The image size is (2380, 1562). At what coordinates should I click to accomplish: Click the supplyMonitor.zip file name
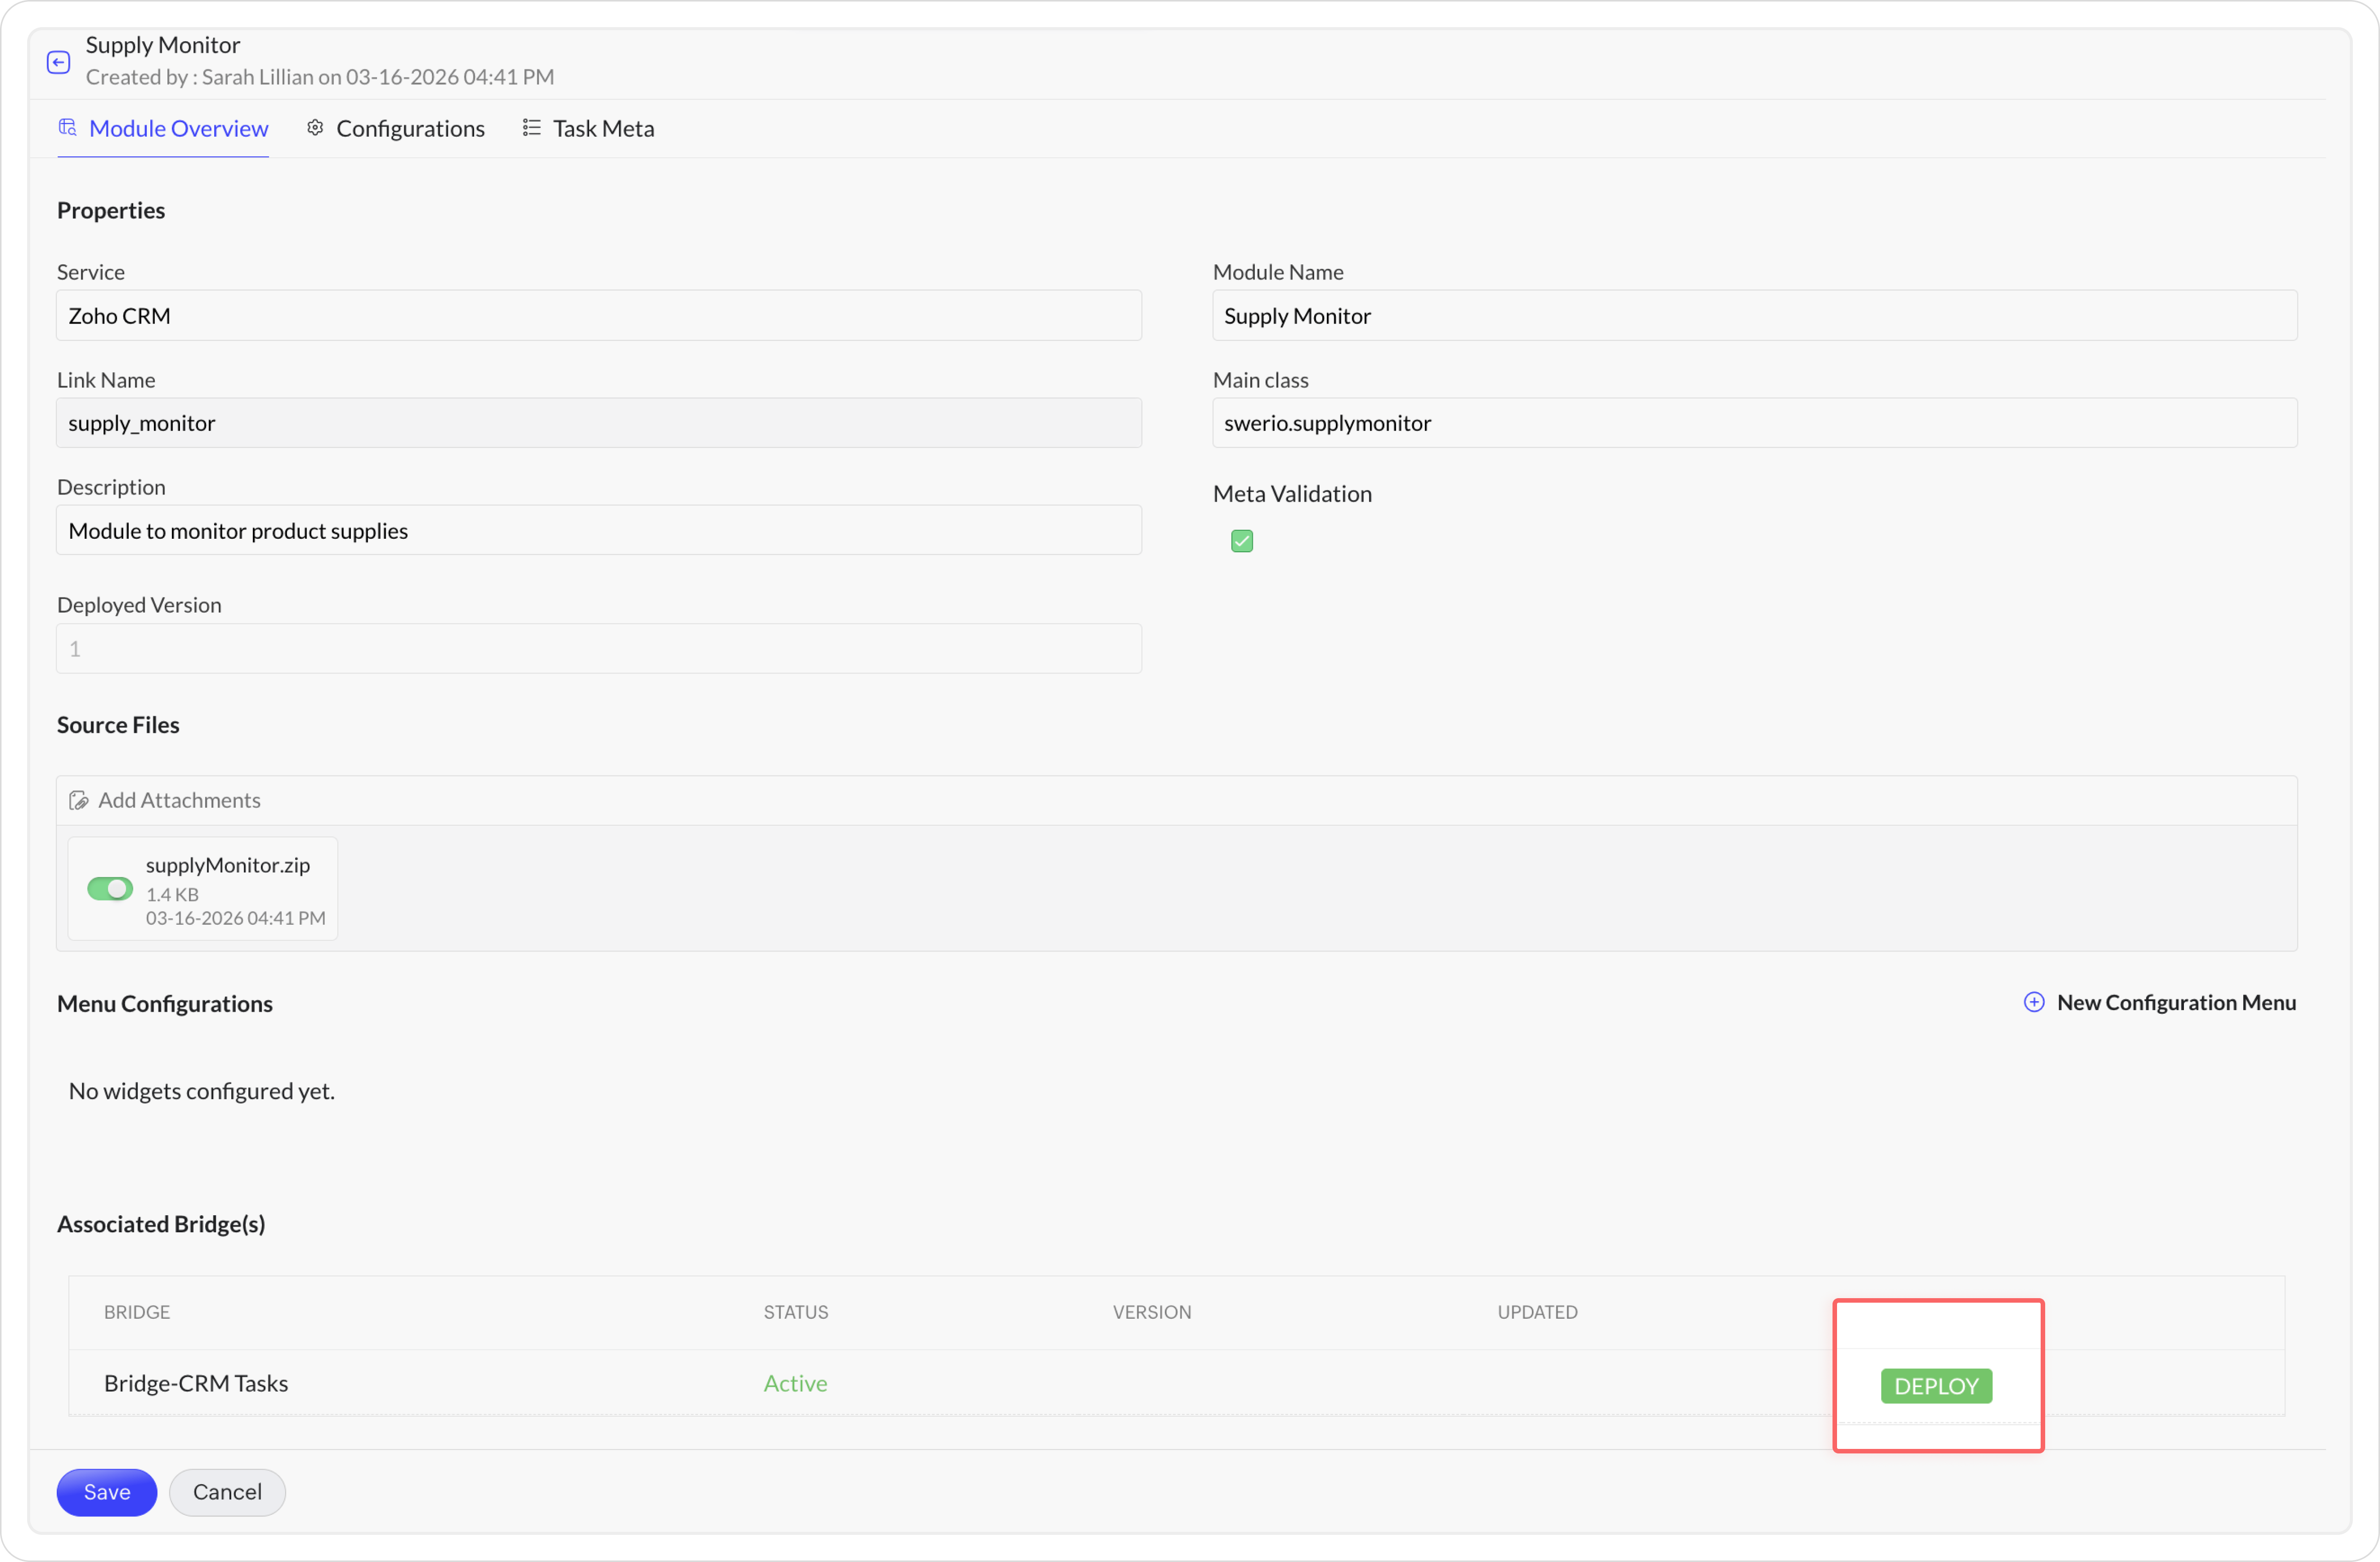[x=228, y=864]
